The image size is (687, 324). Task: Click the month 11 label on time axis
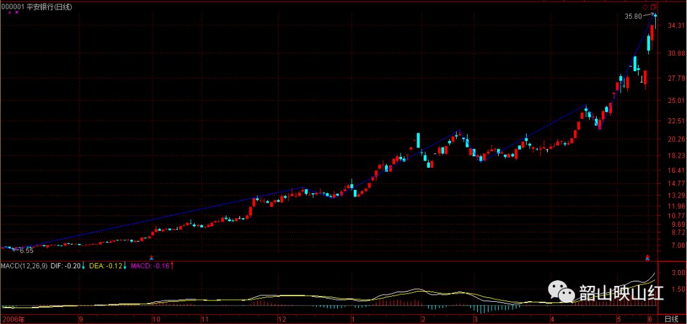pyautogui.click(x=204, y=318)
